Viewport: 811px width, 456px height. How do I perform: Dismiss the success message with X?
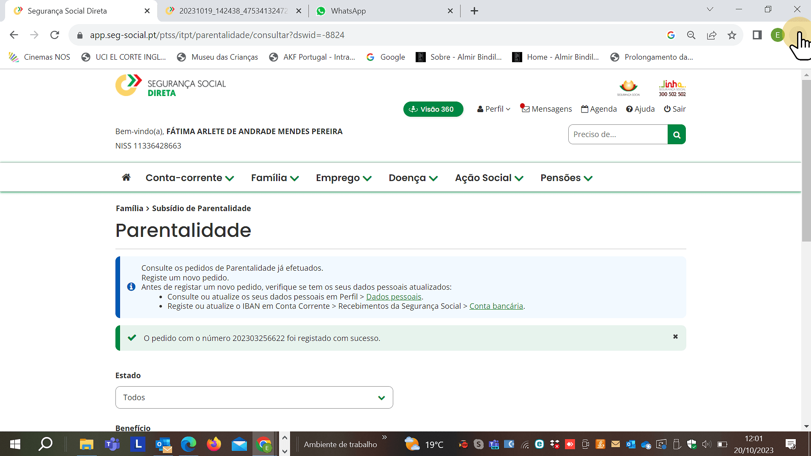pos(675,337)
